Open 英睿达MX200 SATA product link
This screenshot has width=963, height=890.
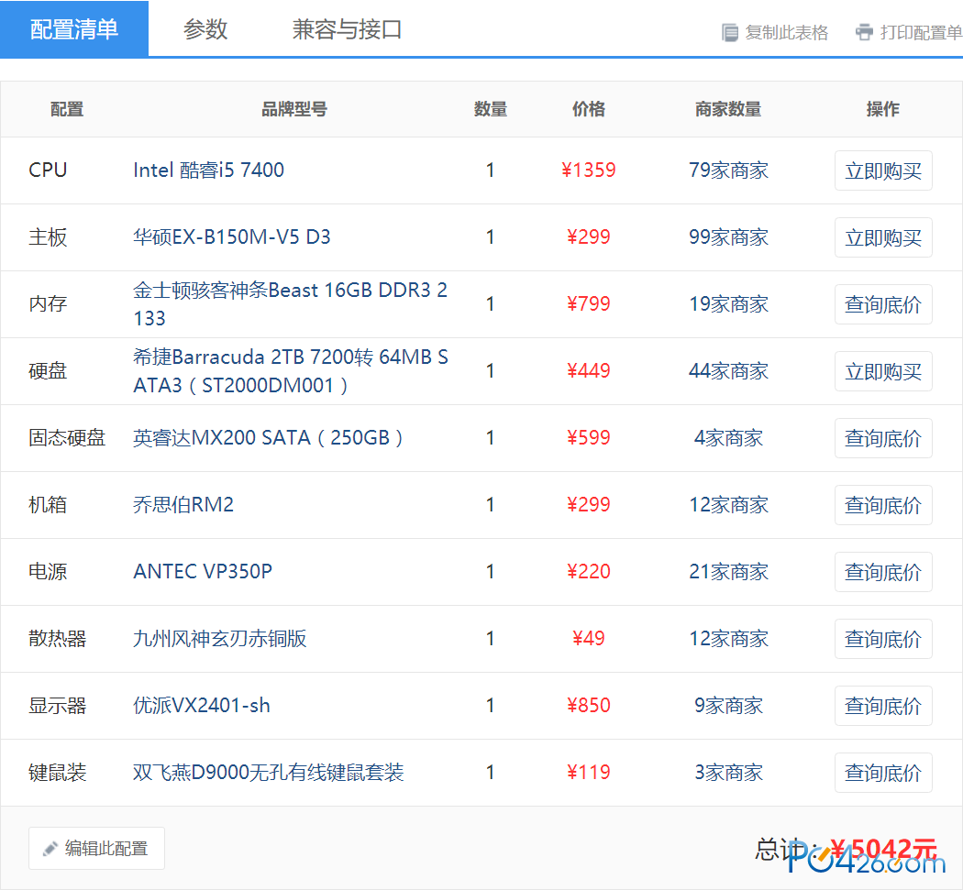tap(268, 437)
